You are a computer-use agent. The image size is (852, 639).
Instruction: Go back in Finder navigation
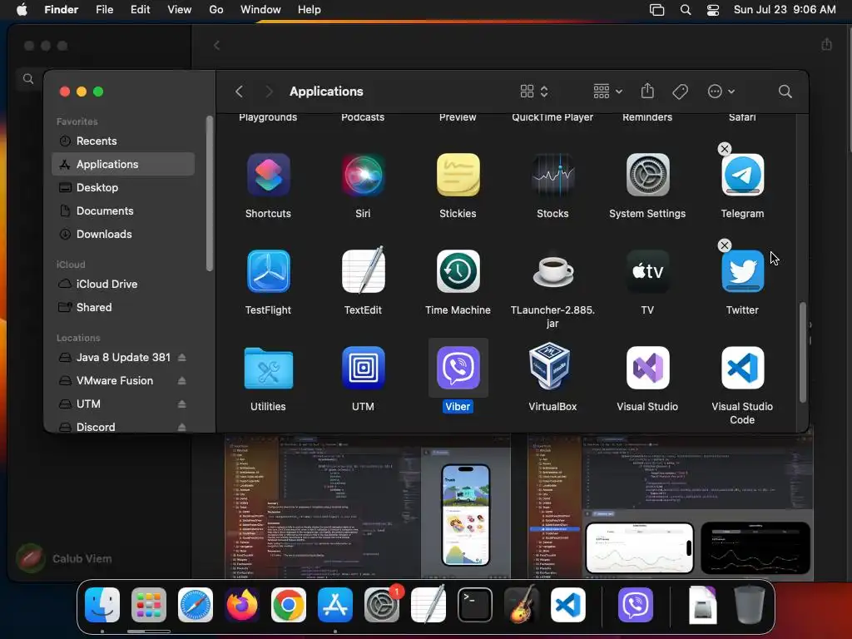click(x=239, y=92)
